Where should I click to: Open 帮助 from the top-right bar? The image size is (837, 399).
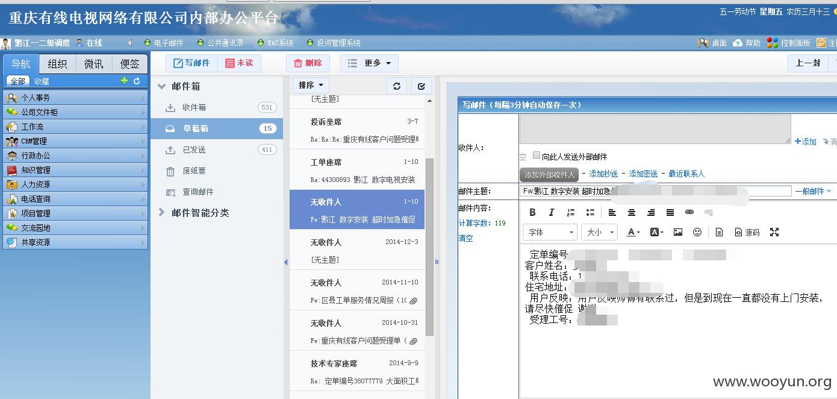[747, 43]
